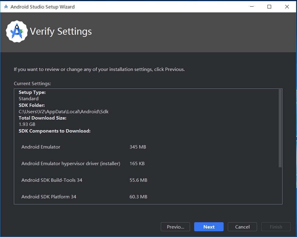Click the Android Studio title bar icon
The width and height of the screenshot is (297, 237).
(6, 7)
